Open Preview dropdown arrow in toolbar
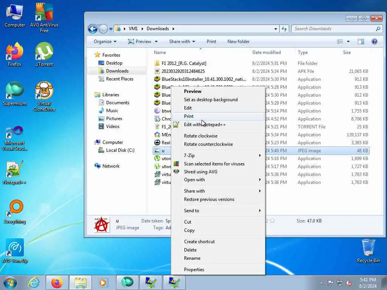The image size is (387, 290). coord(156,42)
